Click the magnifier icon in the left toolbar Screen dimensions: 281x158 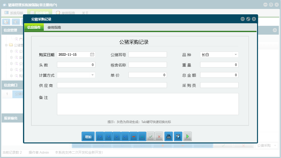[6, 21]
